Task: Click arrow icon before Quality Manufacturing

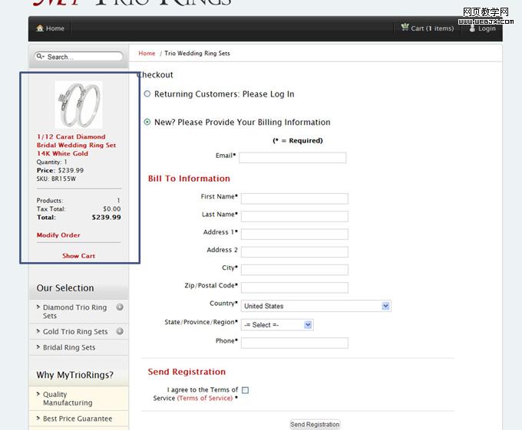Action: (38, 395)
